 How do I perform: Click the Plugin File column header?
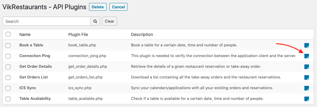point(78,34)
